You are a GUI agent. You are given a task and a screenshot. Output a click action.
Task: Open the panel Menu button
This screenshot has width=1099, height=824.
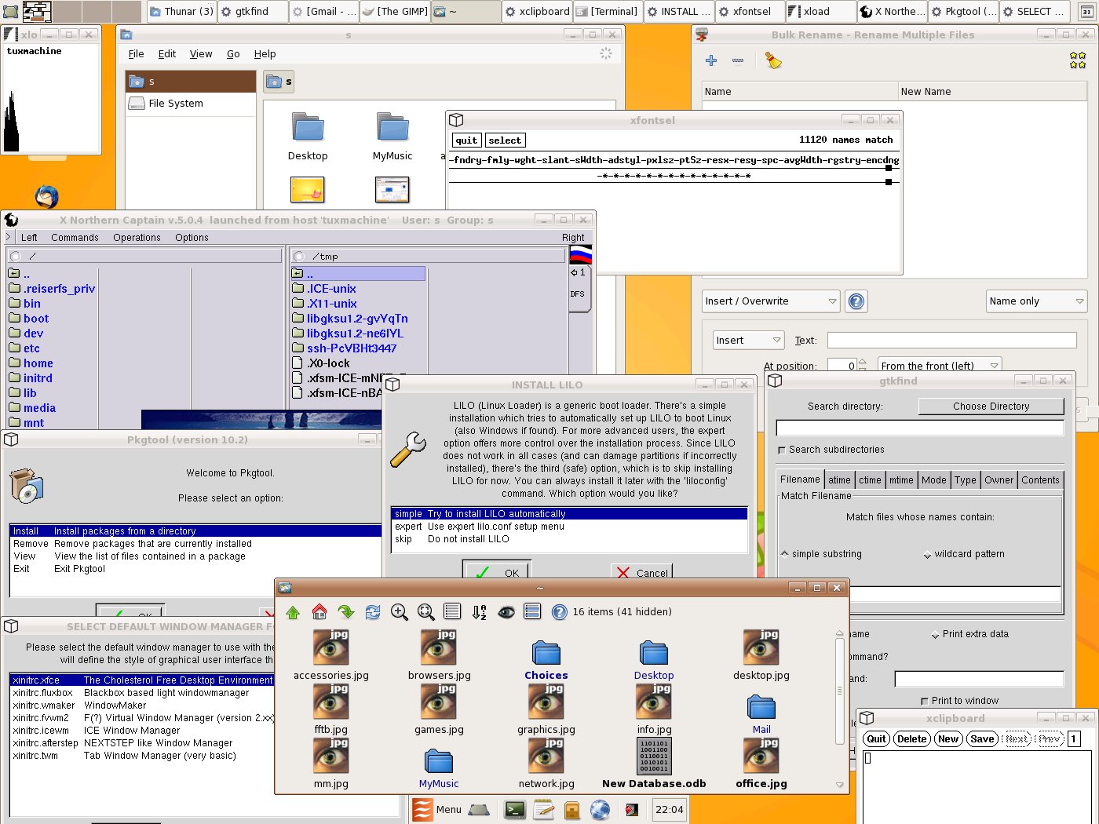[437, 810]
